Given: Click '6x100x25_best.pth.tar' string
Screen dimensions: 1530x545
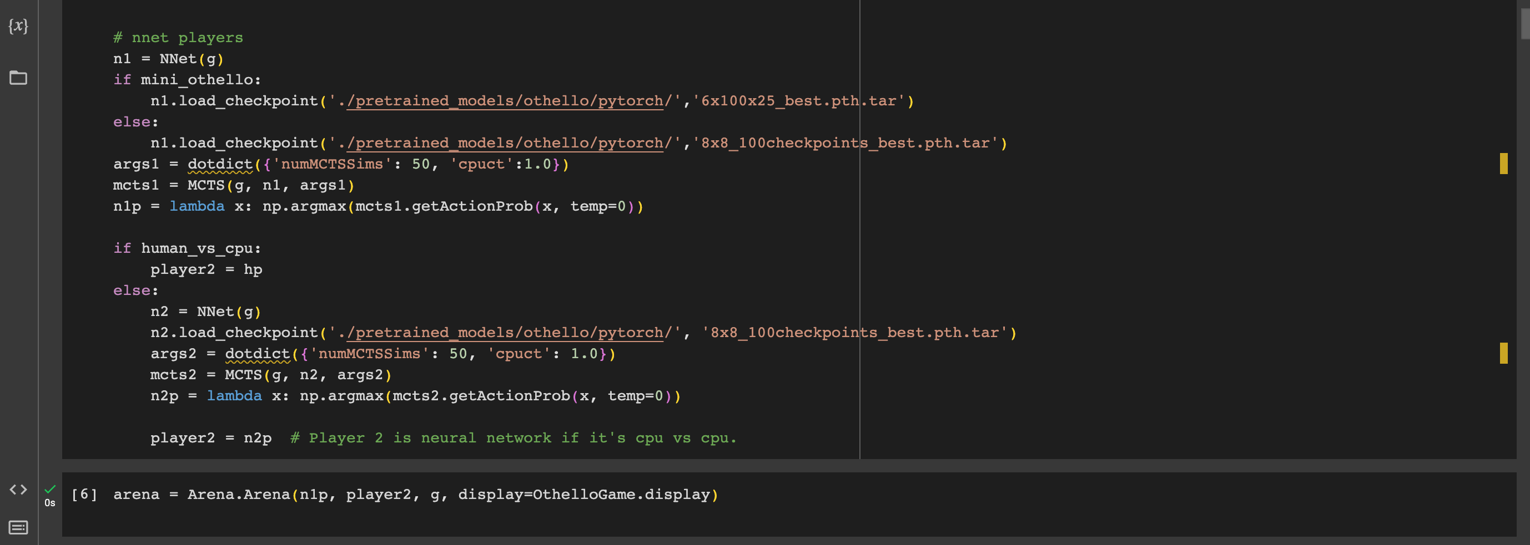Looking at the screenshot, I should tap(799, 101).
